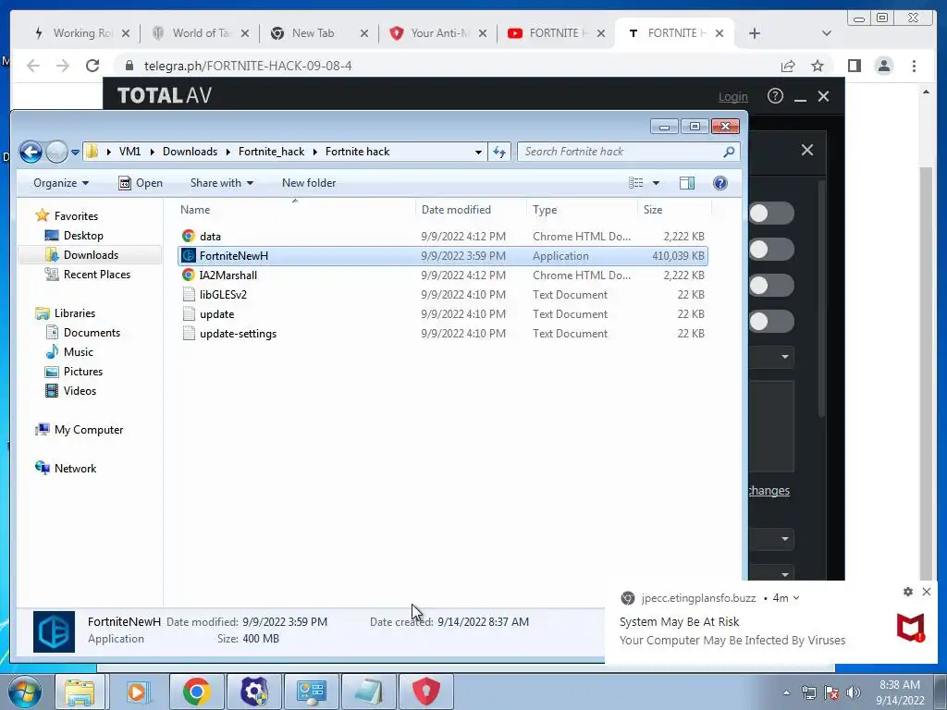Open the Organize dropdown menu
947x710 pixels.
coord(60,183)
